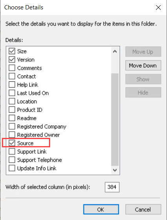The image size is (167, 220).
Task: Uncheck the Source checkbox
Action: (x=12, y=143)
